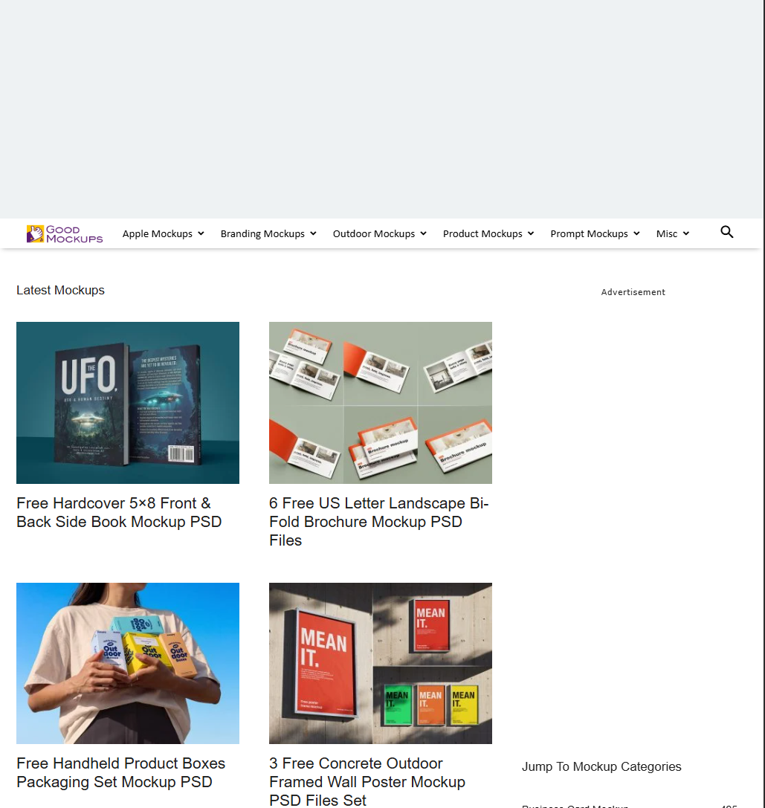The width and height of the screenshot is (765, 808).
Task: Open Free Handheld Product Boxes Packaging link
Action: (x=120, y=772)
